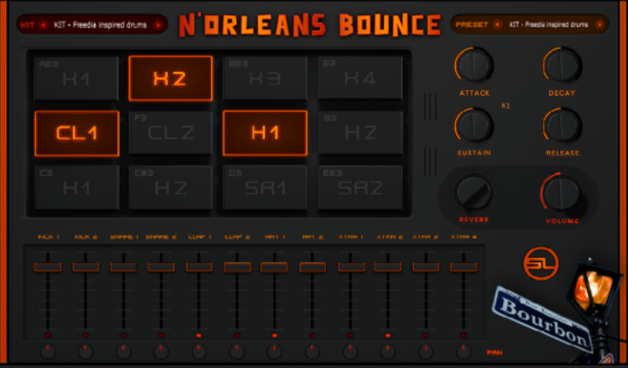Select next kit with right arrow
This screenshot has width=628, height=368.
tap(158, 25)
